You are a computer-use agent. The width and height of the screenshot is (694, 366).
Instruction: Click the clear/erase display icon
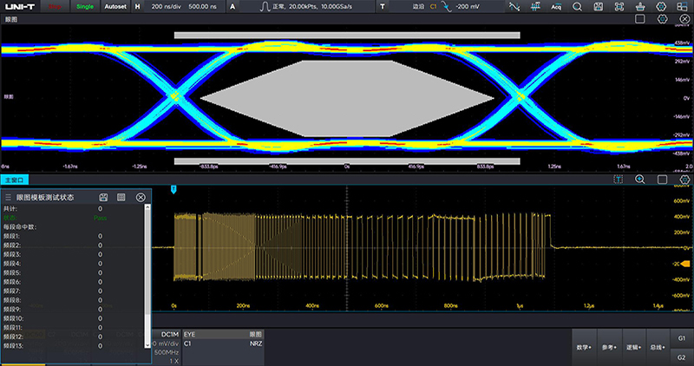click(x=640, y=7)
